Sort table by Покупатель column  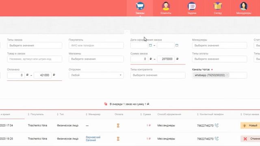(x=36, y=114)
